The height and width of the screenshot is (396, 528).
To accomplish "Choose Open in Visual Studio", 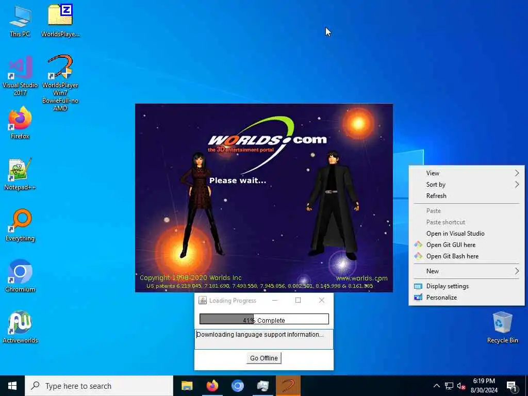I will coord(467,234).
